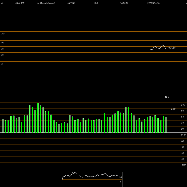The height and width of the screenshot is (187, 187).
Task: Click the RSI 100 level label on left
Action: [x=3, y=34]
